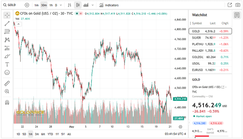Add a compare symbol with the plus icon

pyautogui.click(x=27, y=5)
